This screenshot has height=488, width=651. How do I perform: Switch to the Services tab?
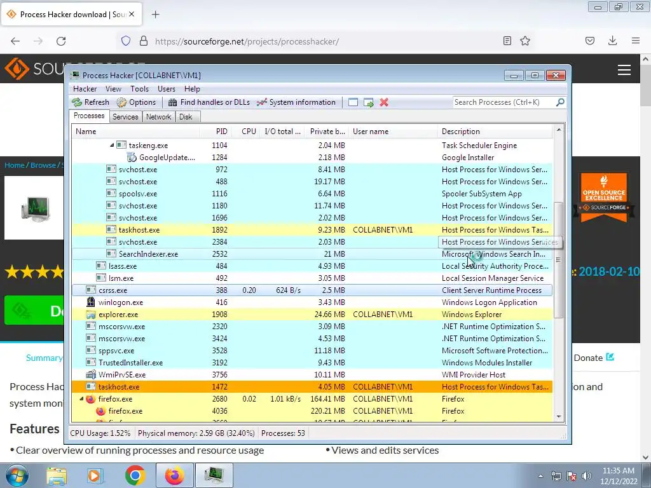coord(125,117)
